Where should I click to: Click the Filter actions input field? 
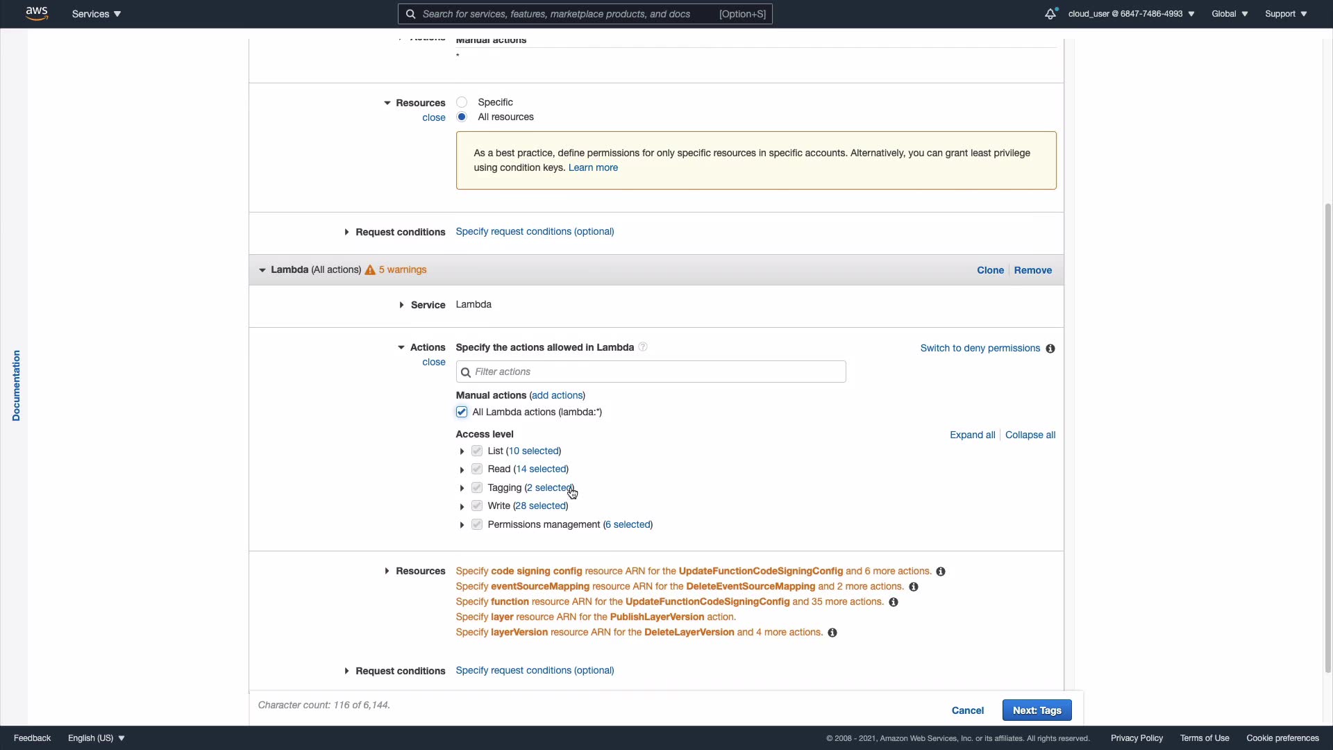(x=651, y=372)
